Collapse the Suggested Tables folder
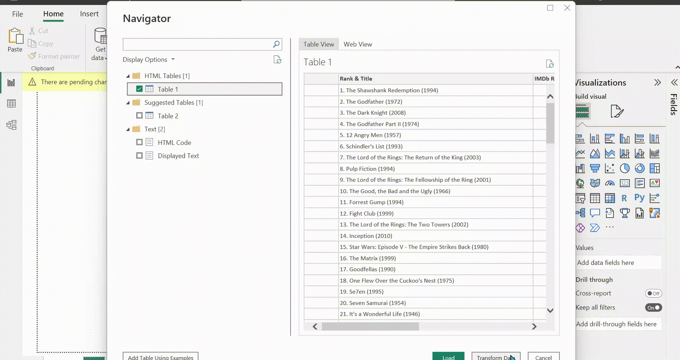Viewport: 680px width, 360px height. [128, 103]
